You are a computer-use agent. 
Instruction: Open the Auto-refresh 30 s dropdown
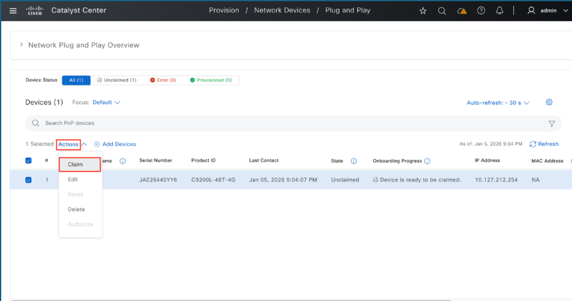pos(498,103)
